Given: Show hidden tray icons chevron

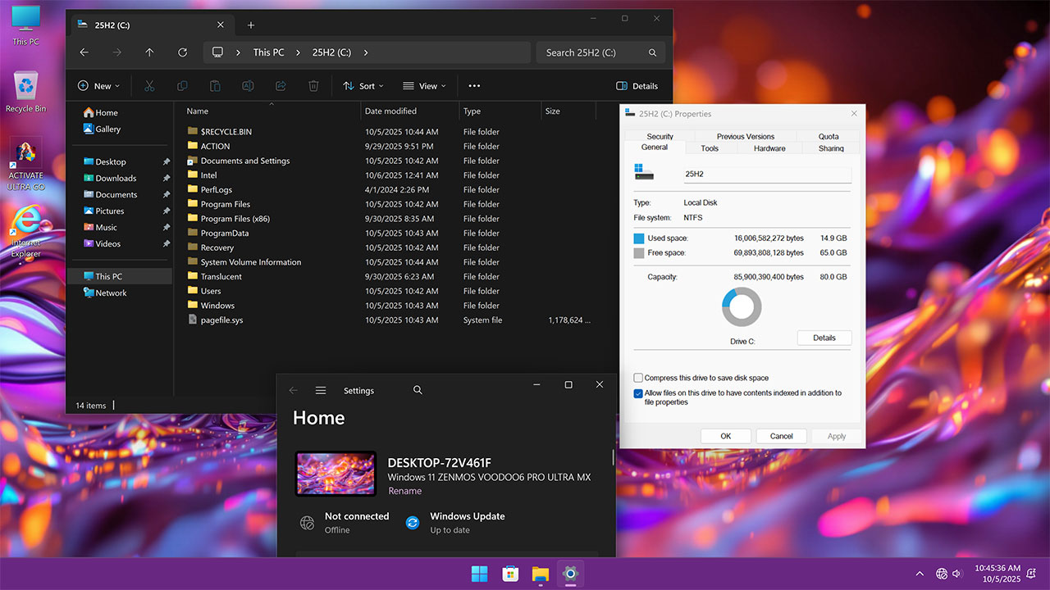Looking at the screenshot, I should [x=920, y=574].
